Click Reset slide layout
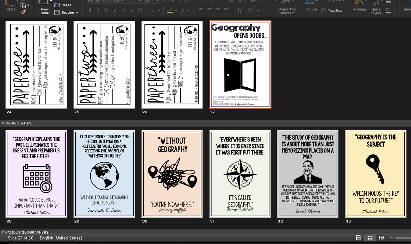411x244 pixels. pos(63,5)
